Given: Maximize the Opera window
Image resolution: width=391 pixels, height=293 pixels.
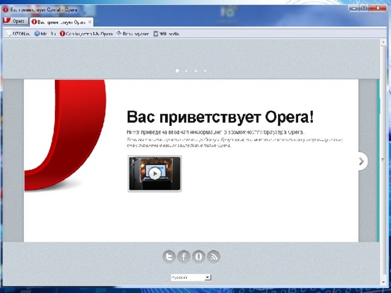Looking at the screenshot, I should 364,9.
